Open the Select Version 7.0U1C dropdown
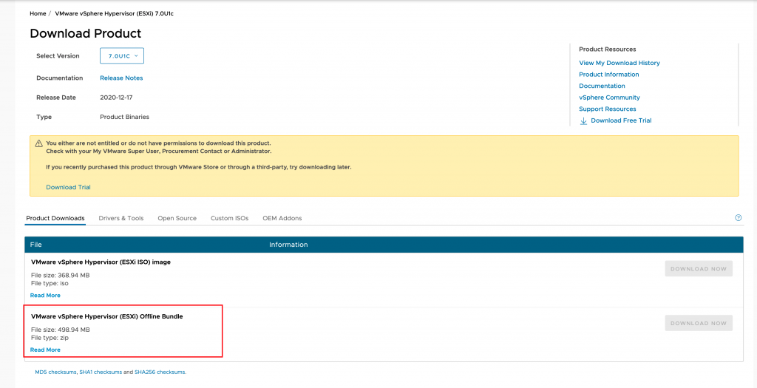Image resolution: width=757 pixels, height=388 pixels. tap(122, 56)
